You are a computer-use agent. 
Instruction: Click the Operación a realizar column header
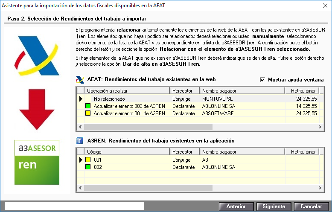127,91
